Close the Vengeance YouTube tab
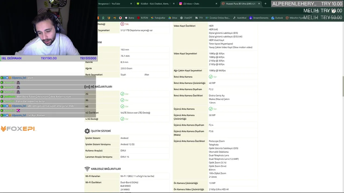This screenshot has height=193, width=344. tap(131, 4)
